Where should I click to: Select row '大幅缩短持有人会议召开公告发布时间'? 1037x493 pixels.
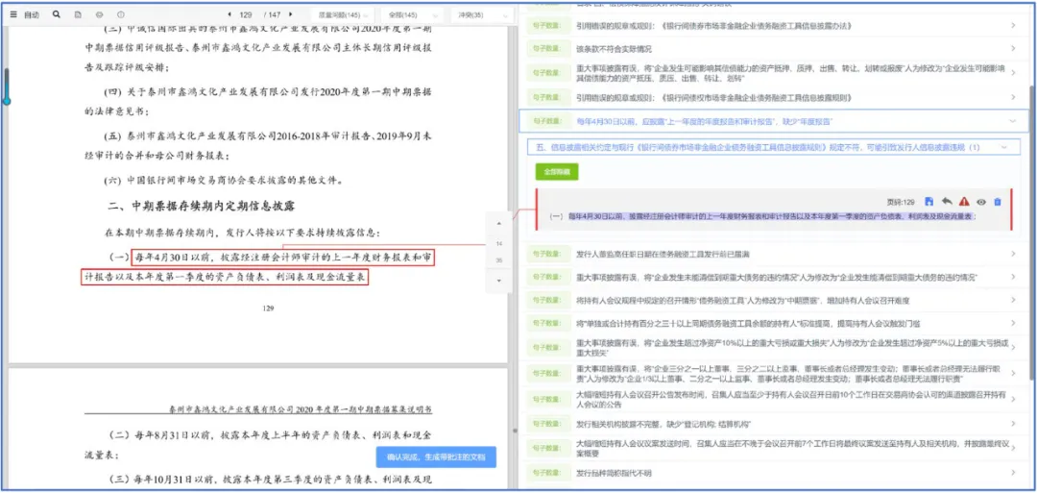[x=775, y=399]
